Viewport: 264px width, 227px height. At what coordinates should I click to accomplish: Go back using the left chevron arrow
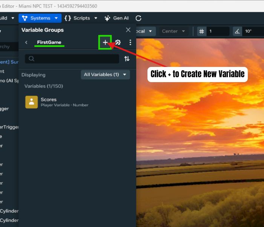pyautogui.click(x=26, y=42)
